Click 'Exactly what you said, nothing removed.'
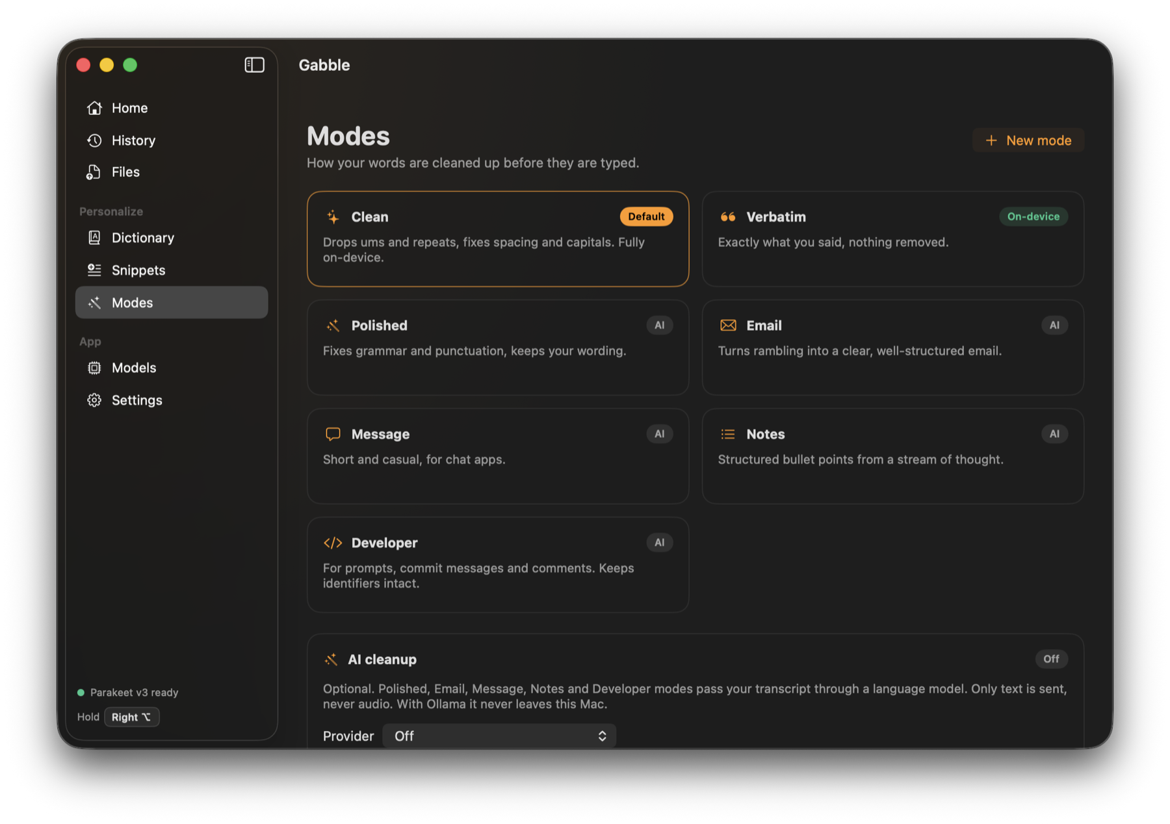The image size is (1170, 824). (x=833, y=242)
